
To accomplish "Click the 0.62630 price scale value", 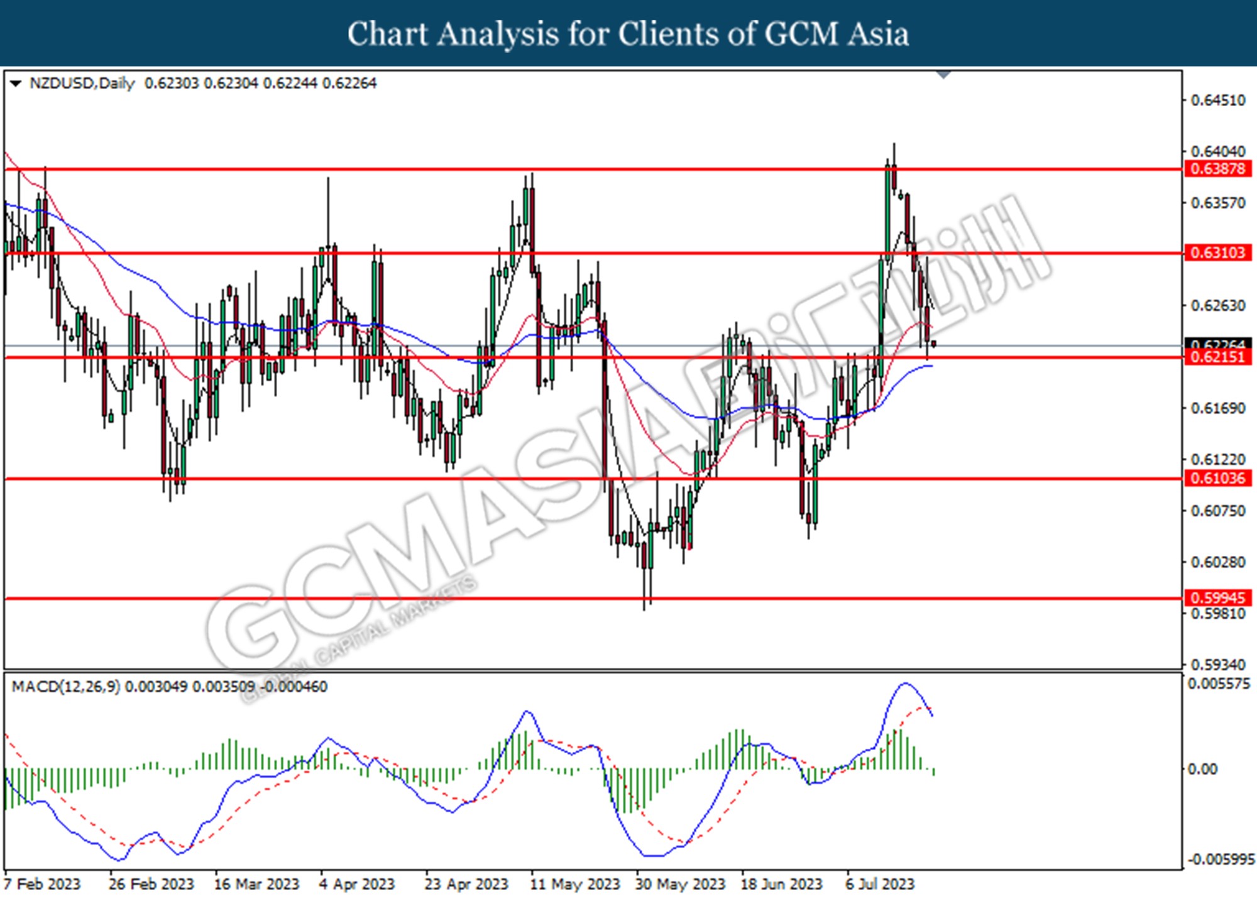I will coord(1218,305).
